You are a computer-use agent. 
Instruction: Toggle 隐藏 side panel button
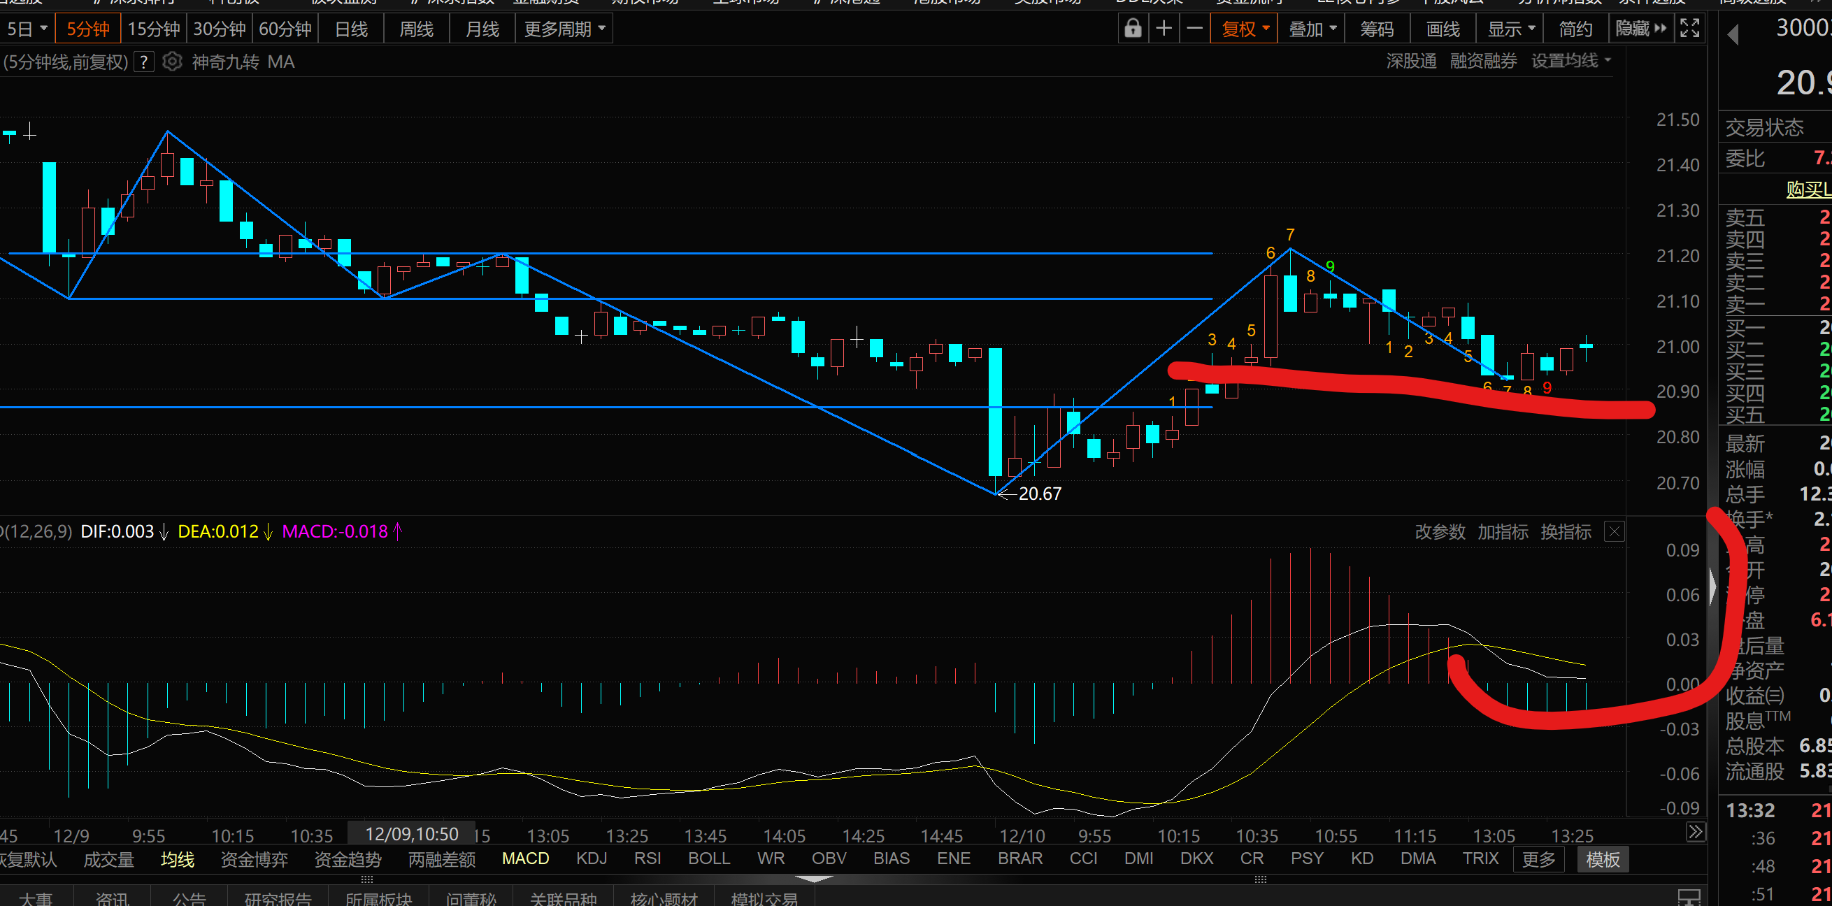click(x=1640, y=29)
